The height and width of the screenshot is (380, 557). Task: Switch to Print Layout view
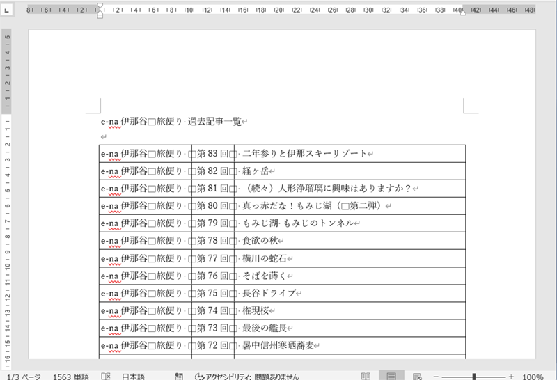[391, 376]
